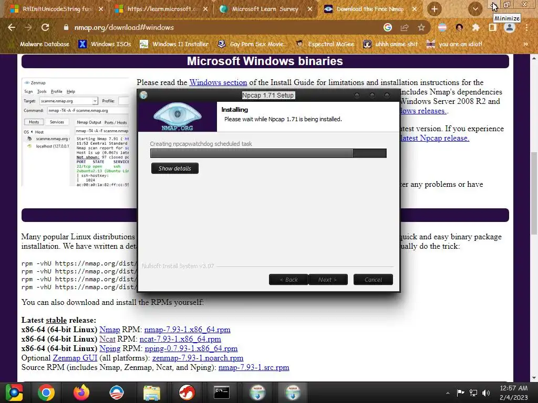The height and width of the screenshot is (403, 538).
Task: Switch to learn.microsoft.com tab
Action: pos(161,9)
